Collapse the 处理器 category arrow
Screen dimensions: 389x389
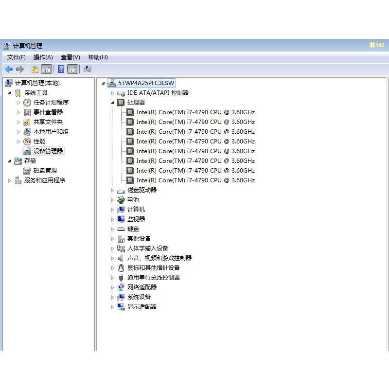[112, 103]
